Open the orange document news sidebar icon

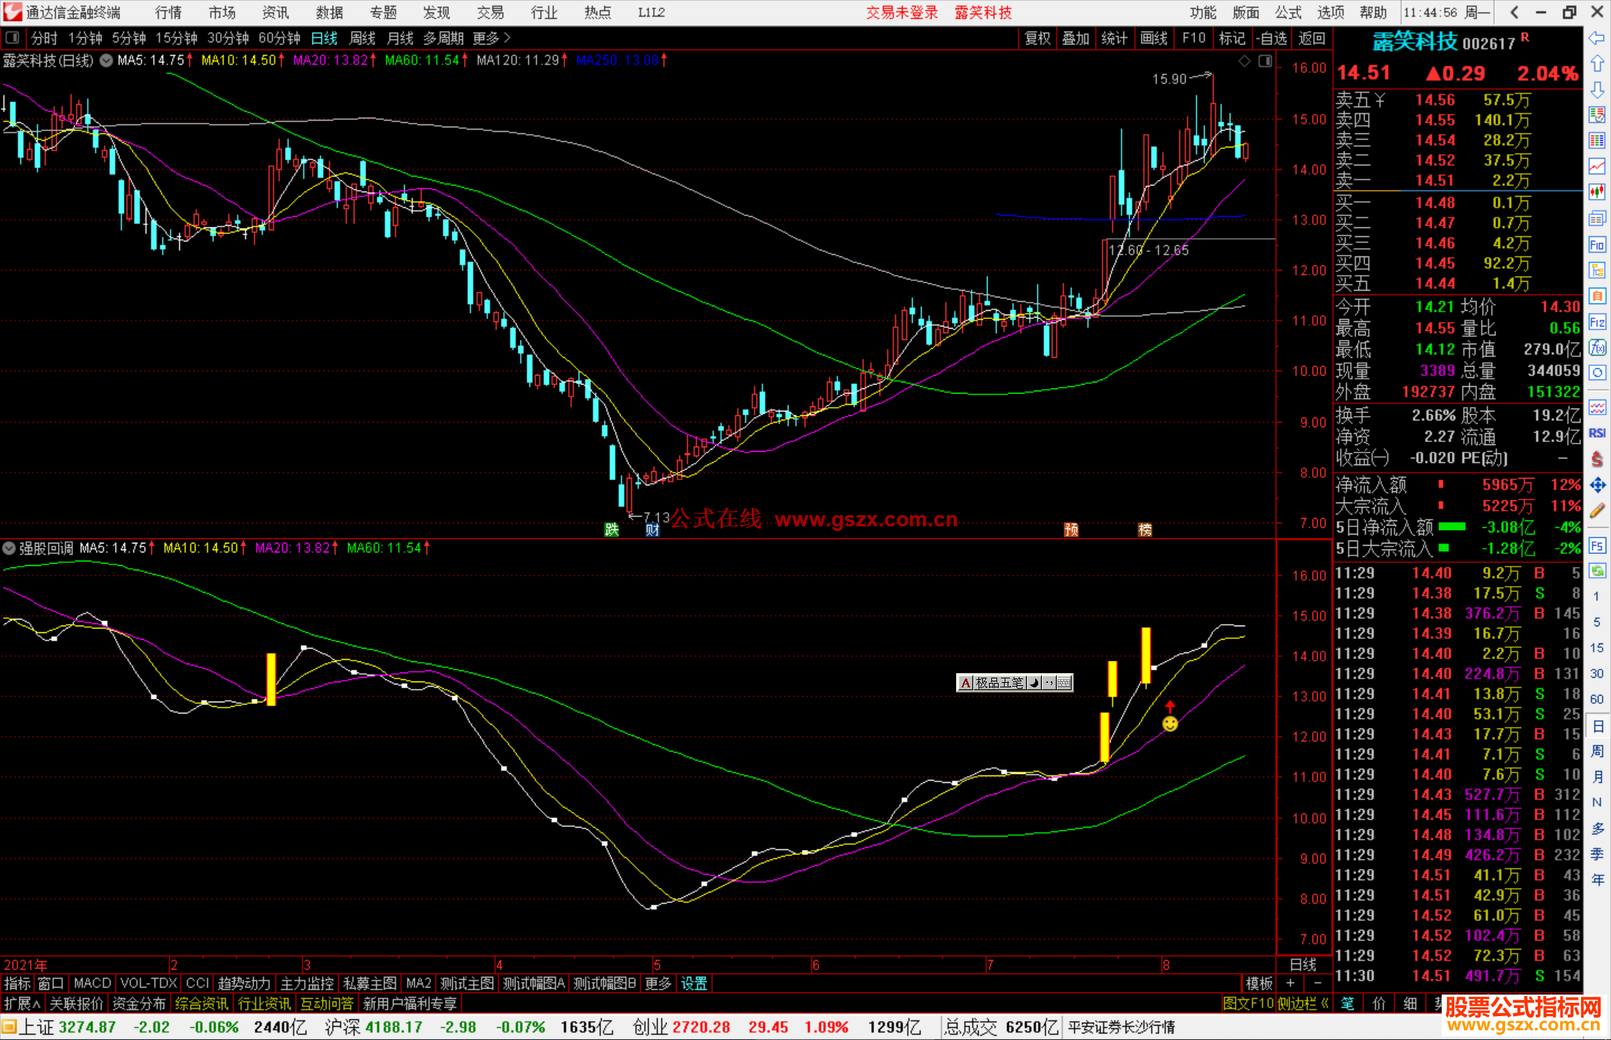1597,296
